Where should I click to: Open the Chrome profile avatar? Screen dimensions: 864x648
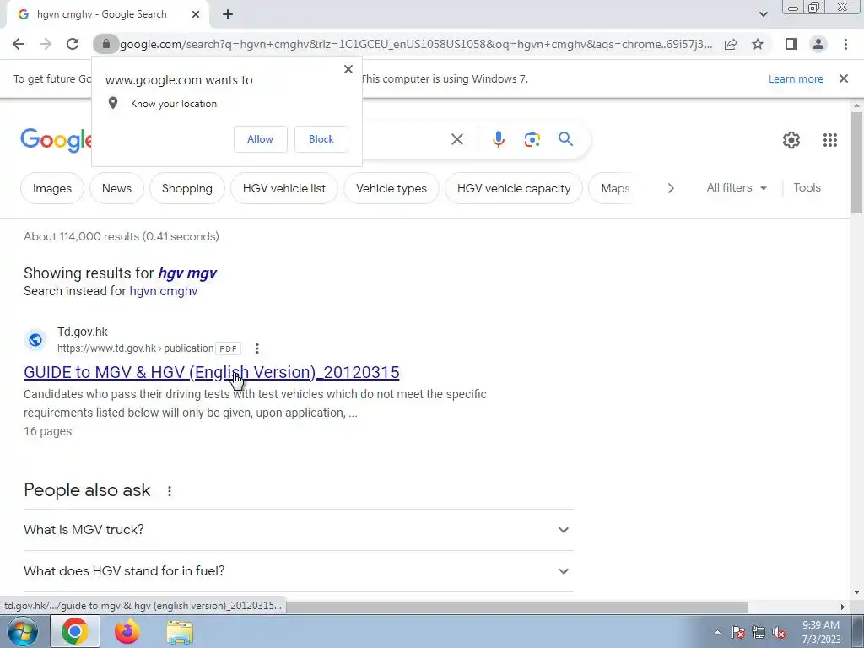click(818, 44)
